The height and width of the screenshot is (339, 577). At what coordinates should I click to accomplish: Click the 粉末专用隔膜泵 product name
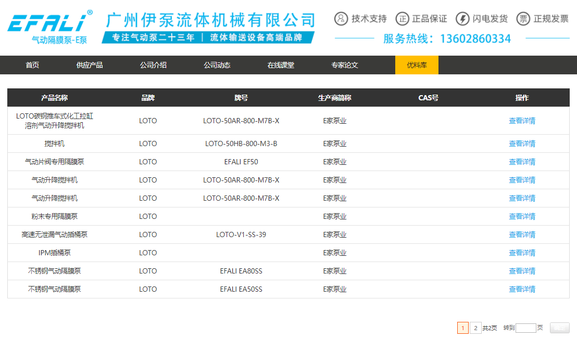(x=55, y=216)
